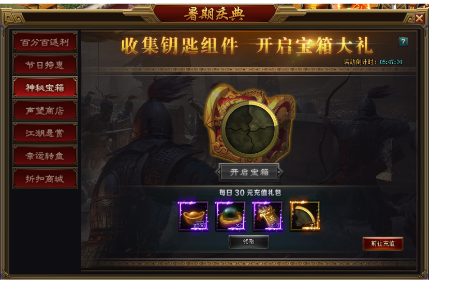This screenshot has height=291, width=476.
Task: Click the 前往充值 recharge button
Action: click(383, 243)
